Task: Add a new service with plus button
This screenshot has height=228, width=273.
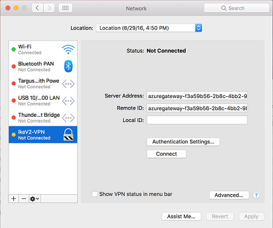Action: [x=14, y=199]
